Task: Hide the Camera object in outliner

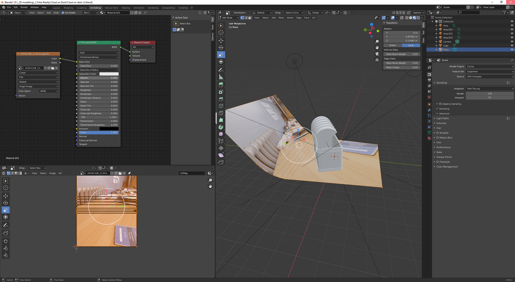Action: (x=512, y=42)
